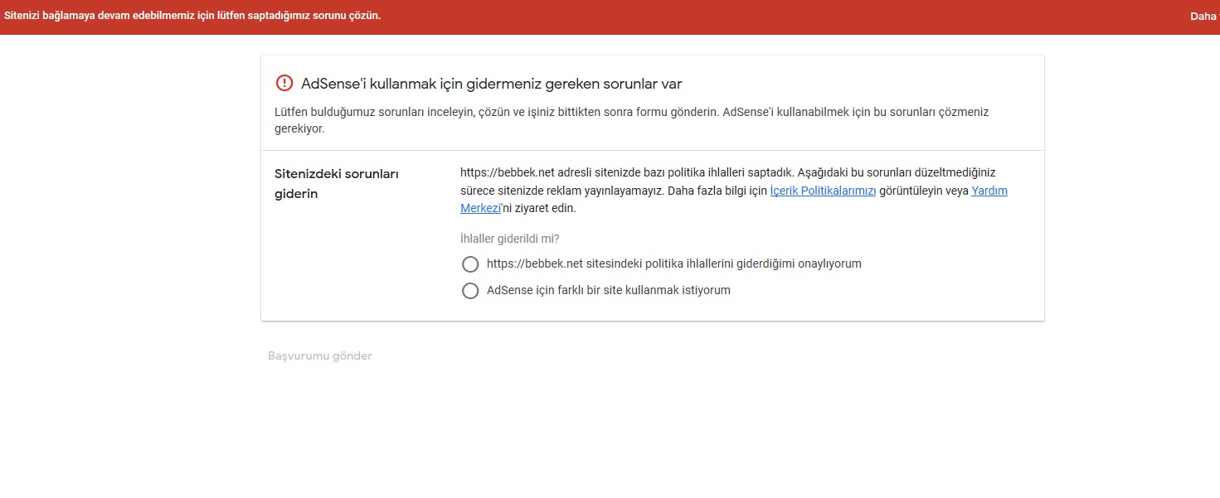Choose the 'AdSense için farklı bir site' radio option
The width and height of the screenshot is (1220, 498).
(470, 291)
